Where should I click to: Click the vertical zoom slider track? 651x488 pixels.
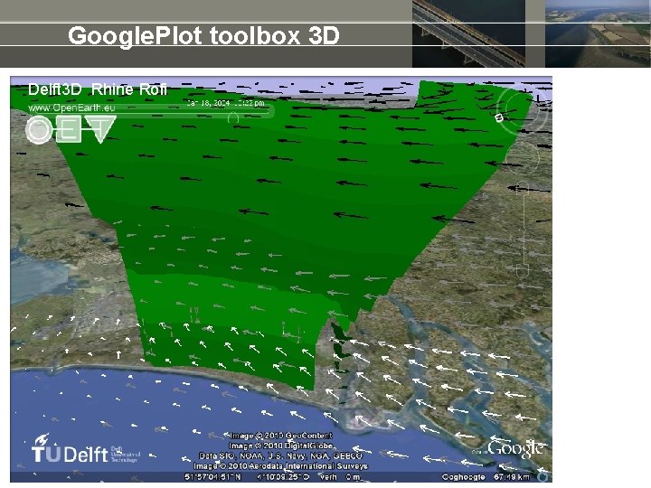(524, 229)
